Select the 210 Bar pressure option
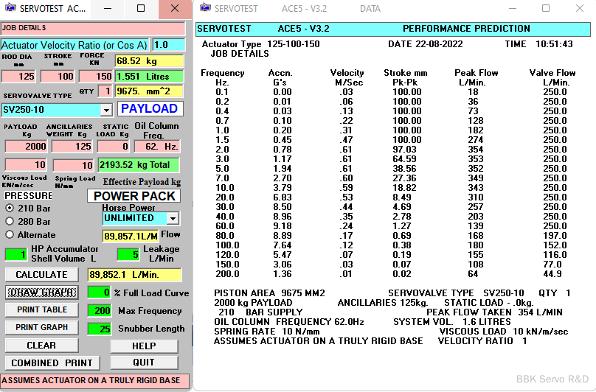 click(10, 208)
